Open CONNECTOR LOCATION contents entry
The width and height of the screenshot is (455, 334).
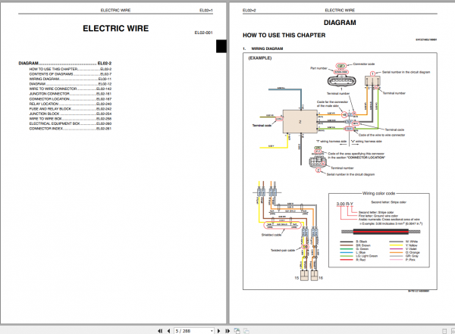click(x=71, y=99)
